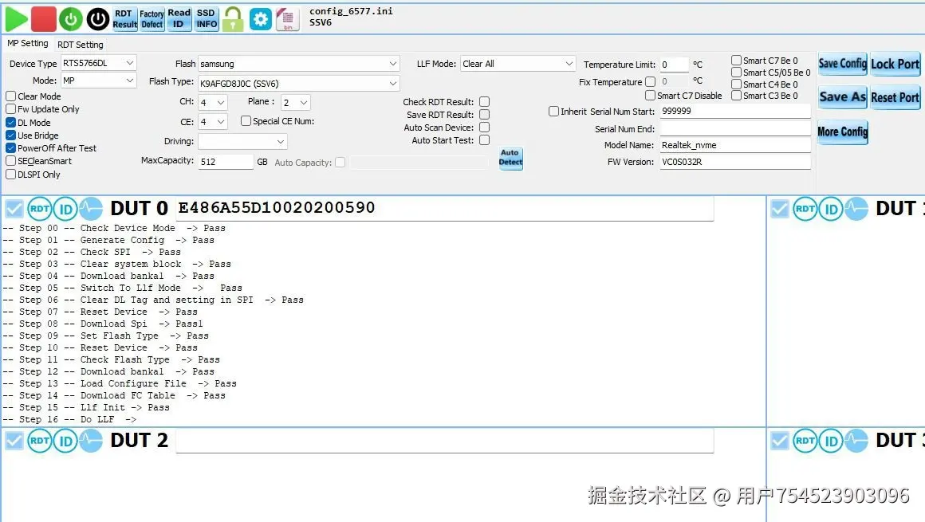Screen dimensions: 925x522
Task: Click the RDT icon for DUT 3
Action: coord(805,441)
